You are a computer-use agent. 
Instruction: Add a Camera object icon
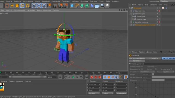102,5
